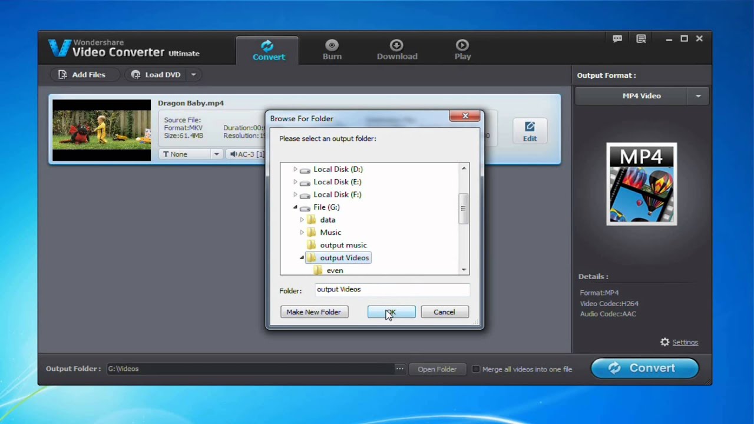This screenshot has width=754, height=424.
Task: Switch to the Burn tab
Action: pos(332,51)
